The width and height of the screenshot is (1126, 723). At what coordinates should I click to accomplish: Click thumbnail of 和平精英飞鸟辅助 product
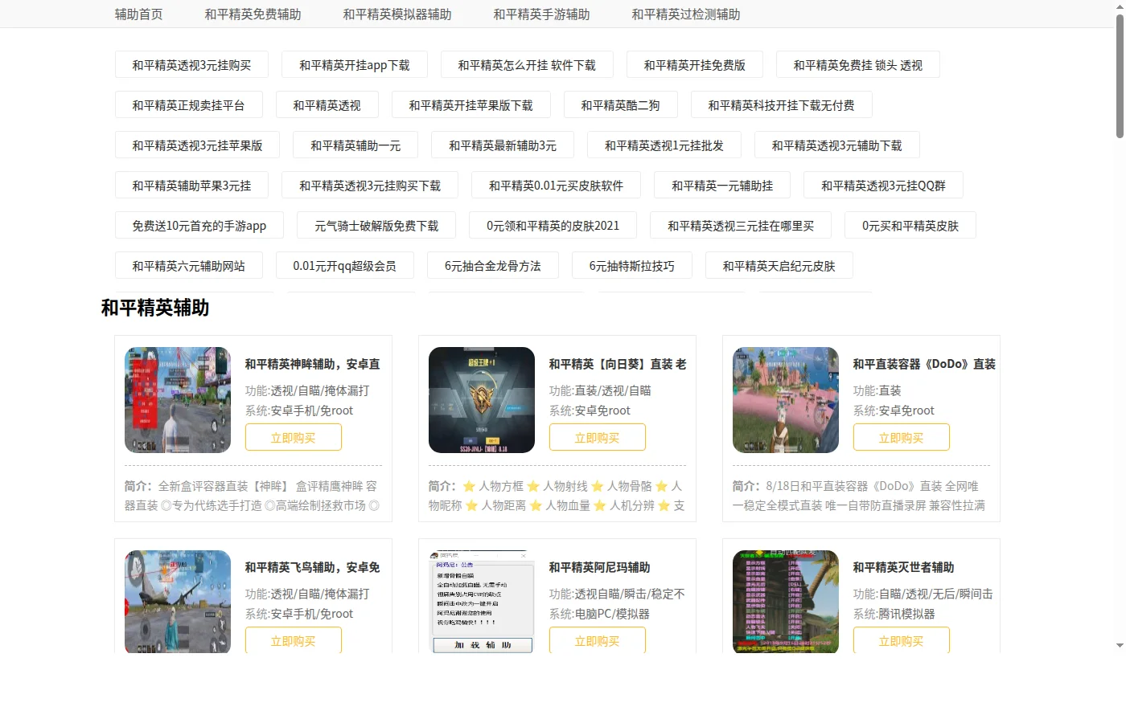178,602
